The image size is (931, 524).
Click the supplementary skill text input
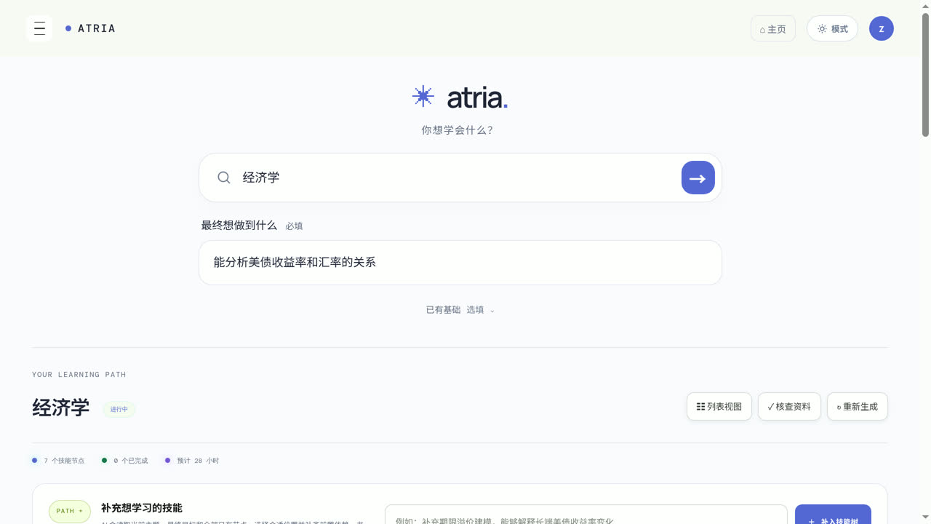(x=586, y=515)
